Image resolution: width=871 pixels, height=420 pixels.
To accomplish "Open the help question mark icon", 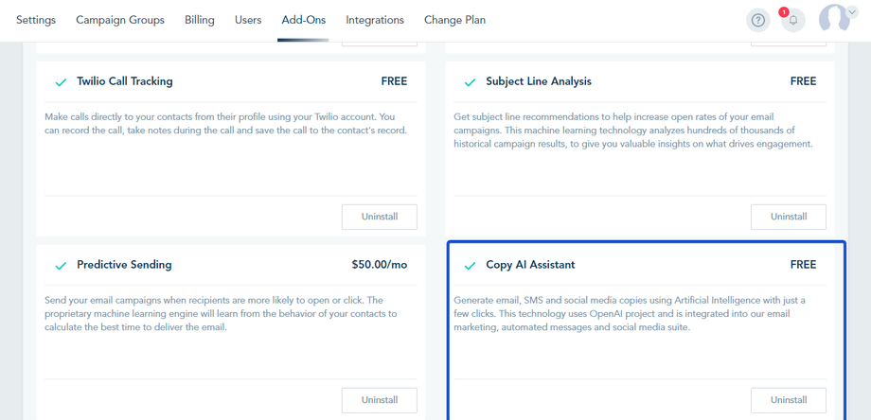I will pos(757,20).
